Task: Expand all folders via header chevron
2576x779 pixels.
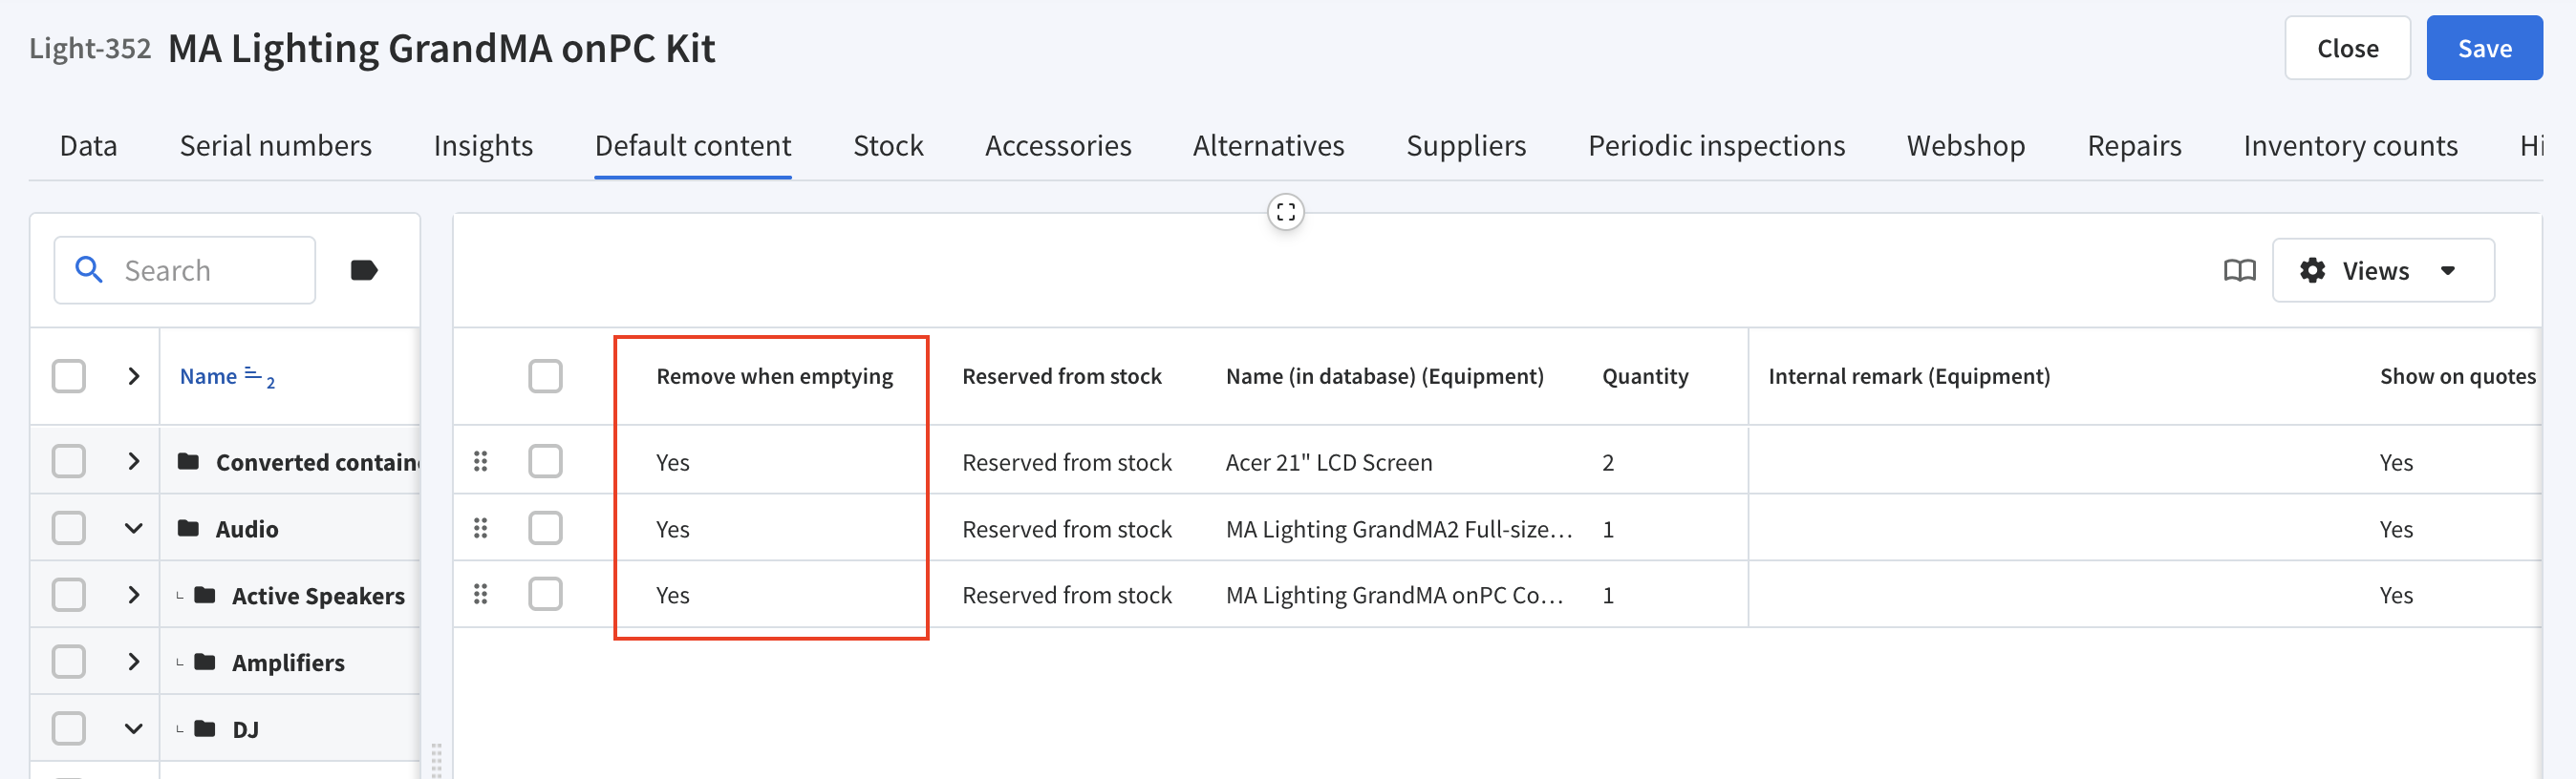Action: (133, 376)
